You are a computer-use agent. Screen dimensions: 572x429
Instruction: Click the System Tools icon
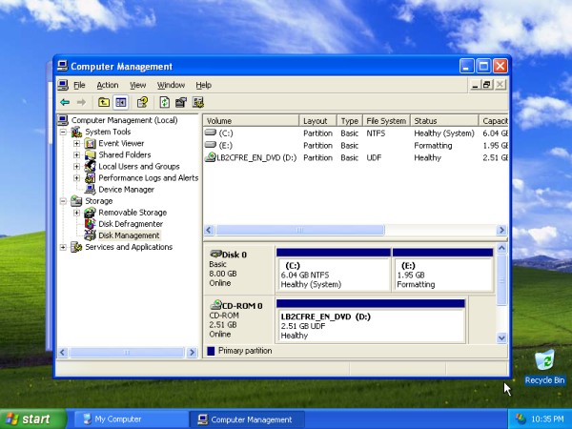click(x=76, y=132)
